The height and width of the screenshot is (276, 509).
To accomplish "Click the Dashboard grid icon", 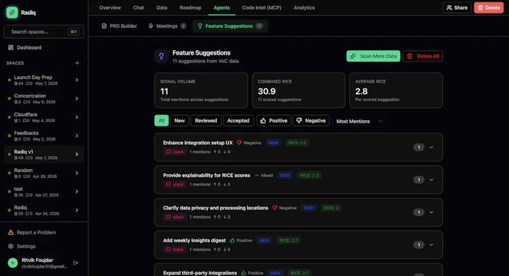I will tap(11, 47).
